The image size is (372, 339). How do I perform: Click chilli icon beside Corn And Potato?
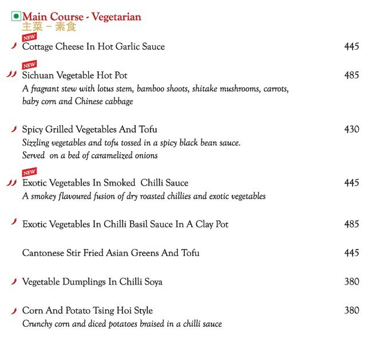(14, 311)
